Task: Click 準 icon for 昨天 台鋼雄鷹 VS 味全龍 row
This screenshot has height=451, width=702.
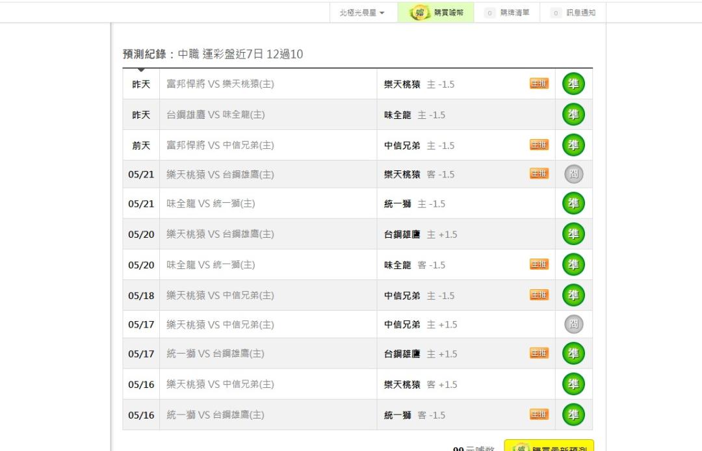Action: tap(573, 114)
